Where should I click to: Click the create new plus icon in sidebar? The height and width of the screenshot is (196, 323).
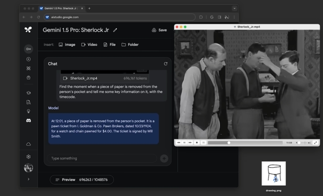coord(28,59)
